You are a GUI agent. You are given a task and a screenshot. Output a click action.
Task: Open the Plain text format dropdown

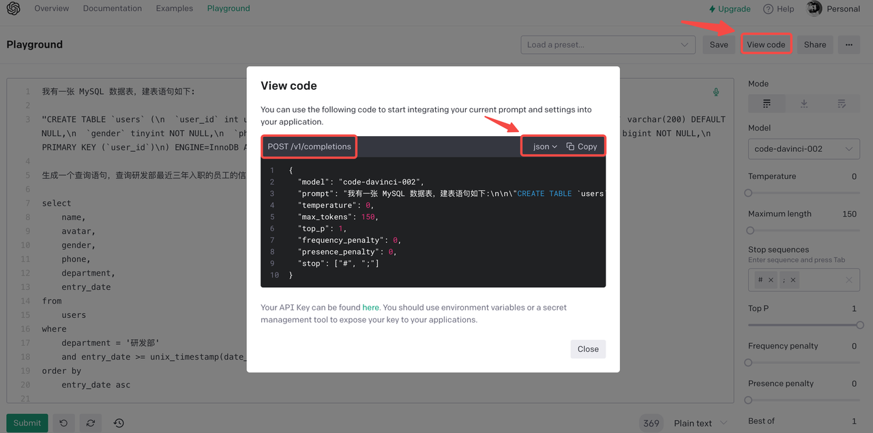point(701,423)
